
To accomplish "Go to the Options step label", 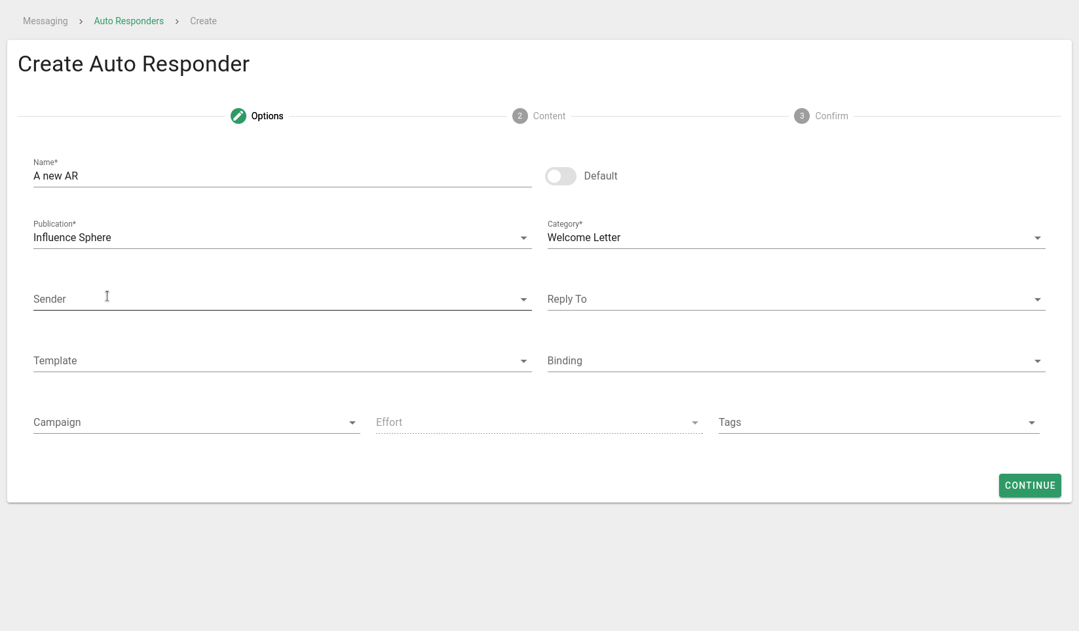I will click(x=267, y=116).
